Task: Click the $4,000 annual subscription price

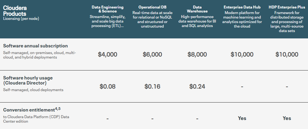Action: pos(107,55)
